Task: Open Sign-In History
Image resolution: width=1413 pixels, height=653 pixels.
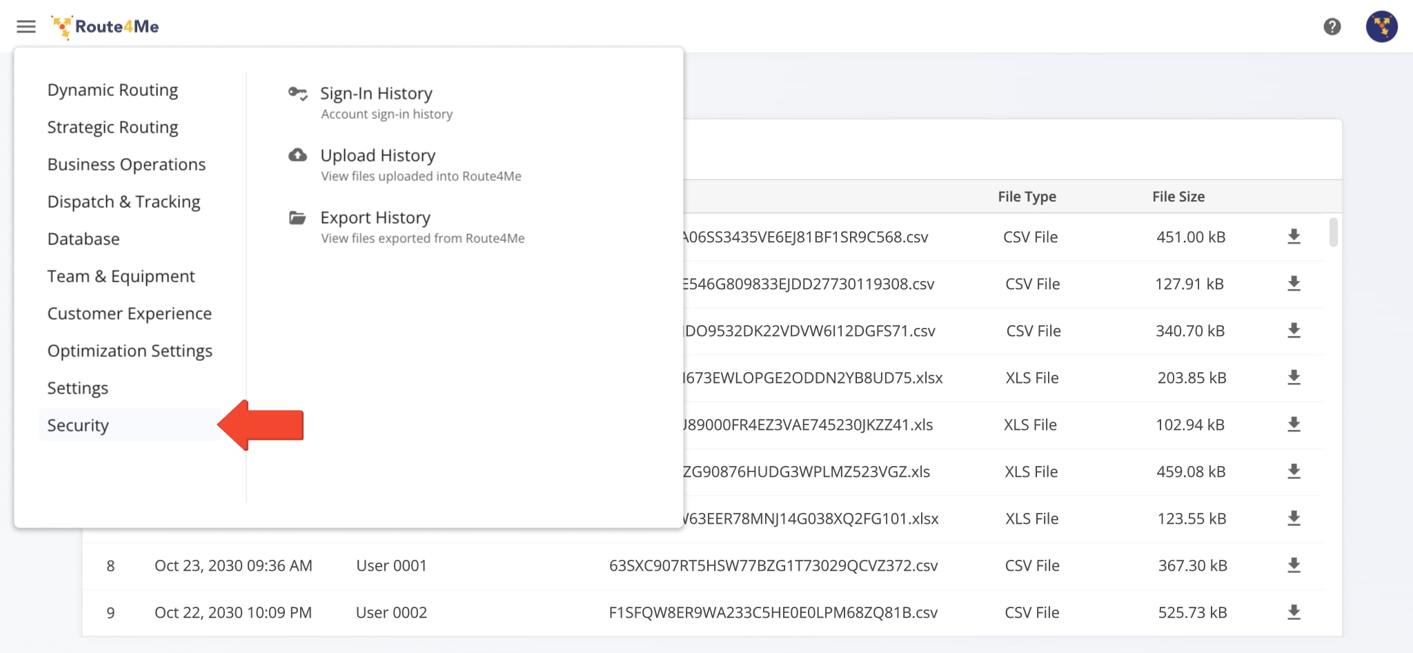Action: [376, 93]
